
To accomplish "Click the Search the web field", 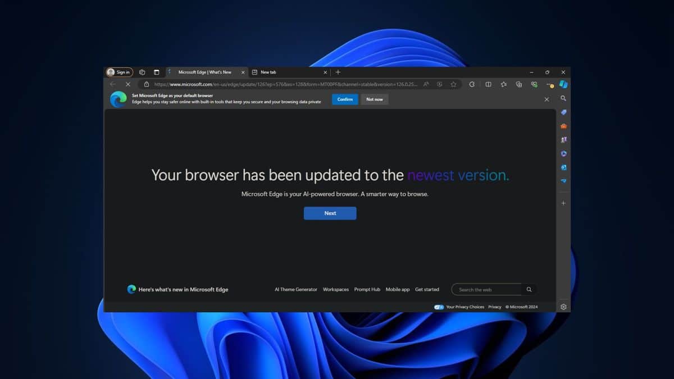I will (x=486, y=290).
